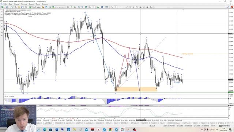Viewport: 234px width, 132px height.
Task: Expand the chart periods dropdown
Action: tap(104, 7)
